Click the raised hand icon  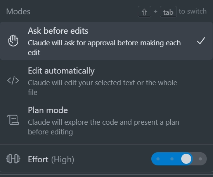coord(13,41)
